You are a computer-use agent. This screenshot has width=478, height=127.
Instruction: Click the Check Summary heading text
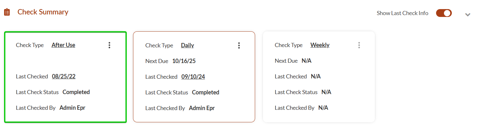point(43,12)
